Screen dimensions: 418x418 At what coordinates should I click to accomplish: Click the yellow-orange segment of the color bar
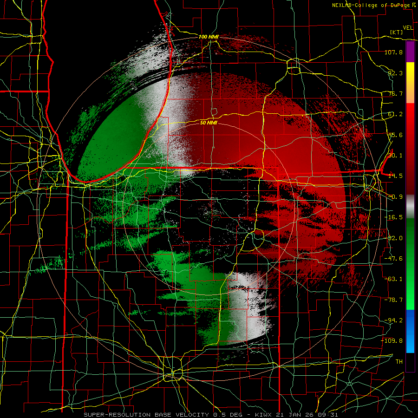click(x=410, y=83)
